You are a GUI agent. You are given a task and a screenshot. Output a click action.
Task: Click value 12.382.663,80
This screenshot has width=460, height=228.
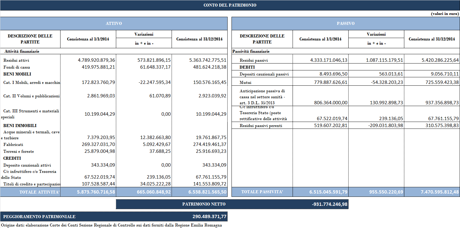click(x=155, y=138)
